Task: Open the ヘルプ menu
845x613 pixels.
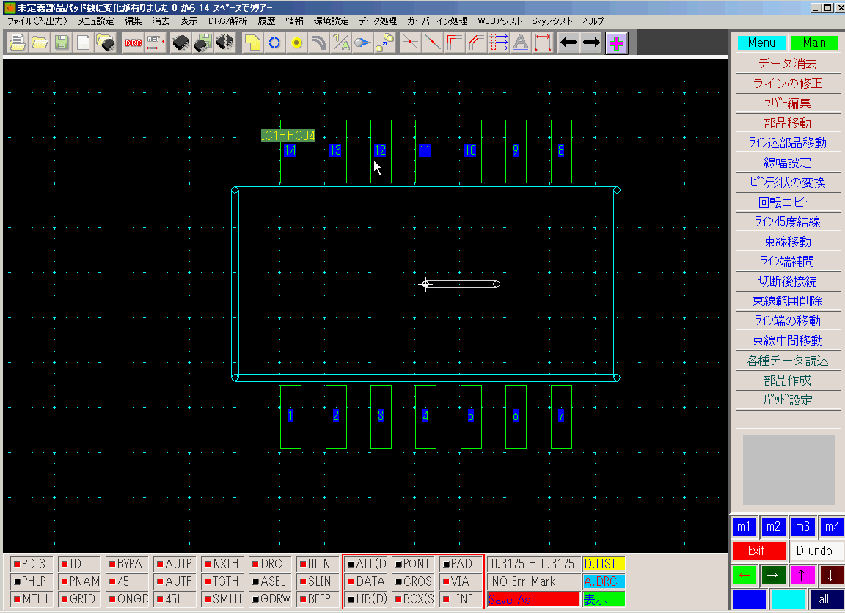Action: 593,21
